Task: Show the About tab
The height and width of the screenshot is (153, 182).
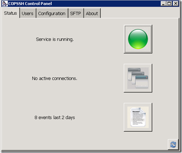Action: [x=92, y=13]
